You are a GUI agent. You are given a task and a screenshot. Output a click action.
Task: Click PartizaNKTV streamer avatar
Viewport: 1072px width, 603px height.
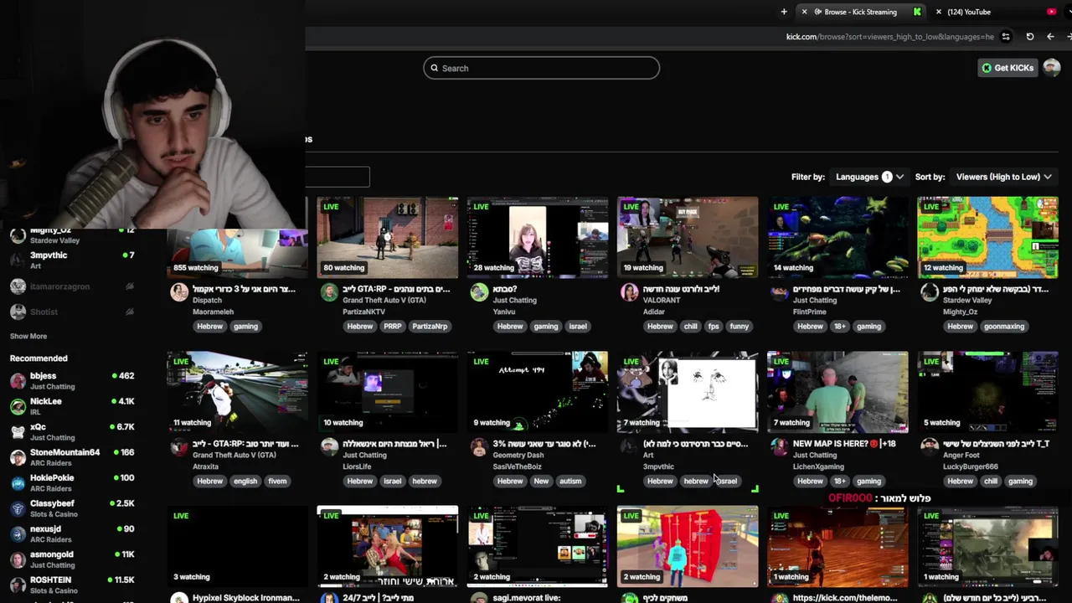click(329, 292)
